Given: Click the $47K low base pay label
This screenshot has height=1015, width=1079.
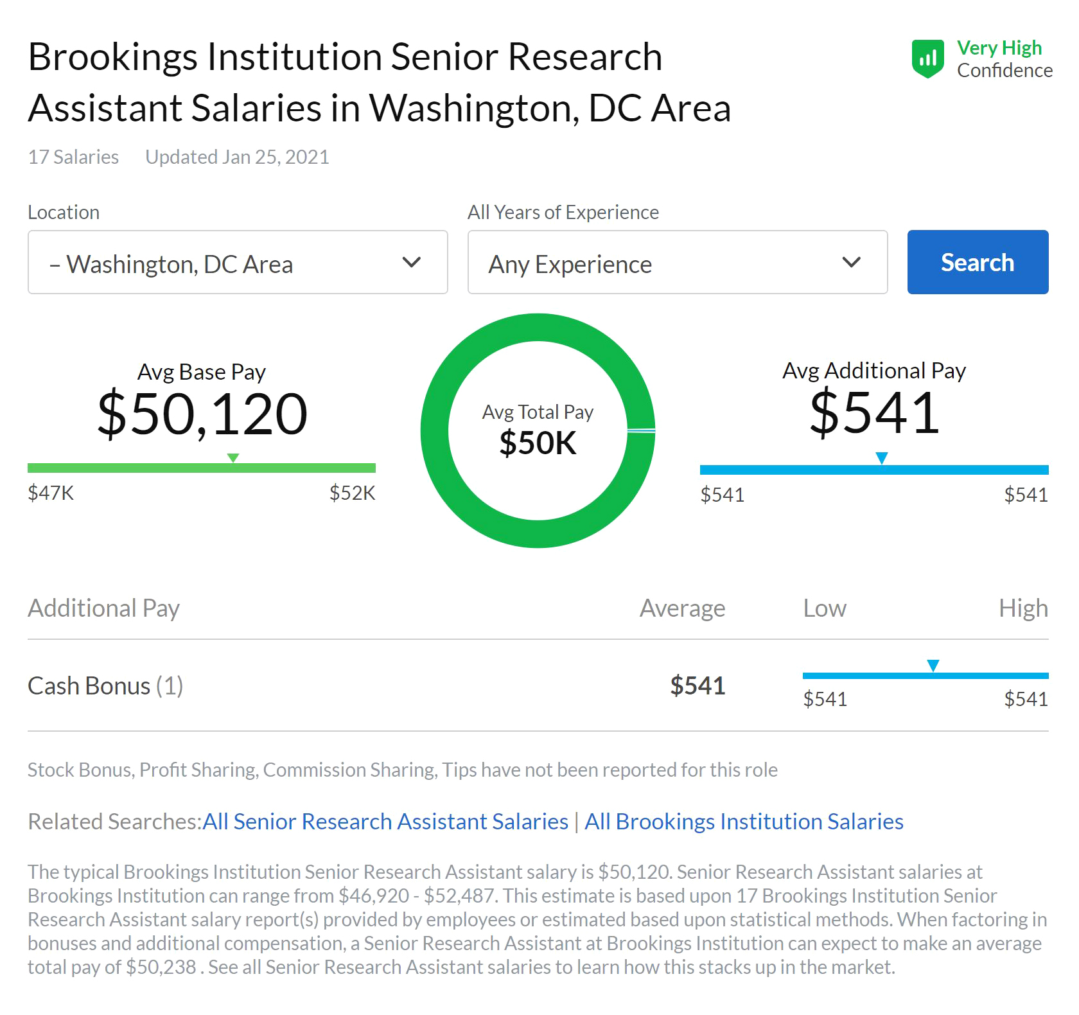Looking at the screenshot, I should (51, 493).
